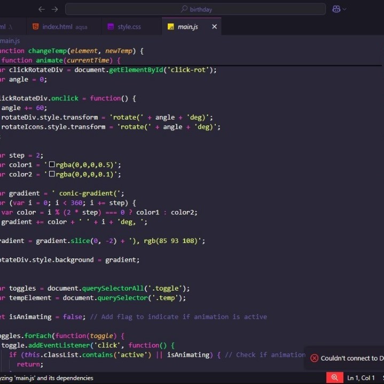Click main.js in the breadcrumb bar
Viewport: 384px width, 384px height.
pos(10,41)
